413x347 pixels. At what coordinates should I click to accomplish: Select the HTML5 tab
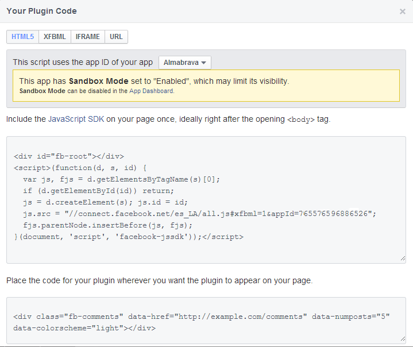pos(22,37)
